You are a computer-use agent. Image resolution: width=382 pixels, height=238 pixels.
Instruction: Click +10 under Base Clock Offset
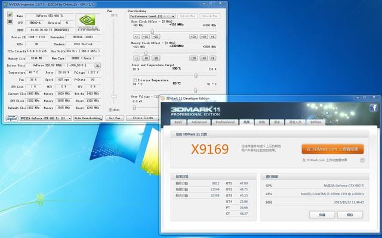204,37
